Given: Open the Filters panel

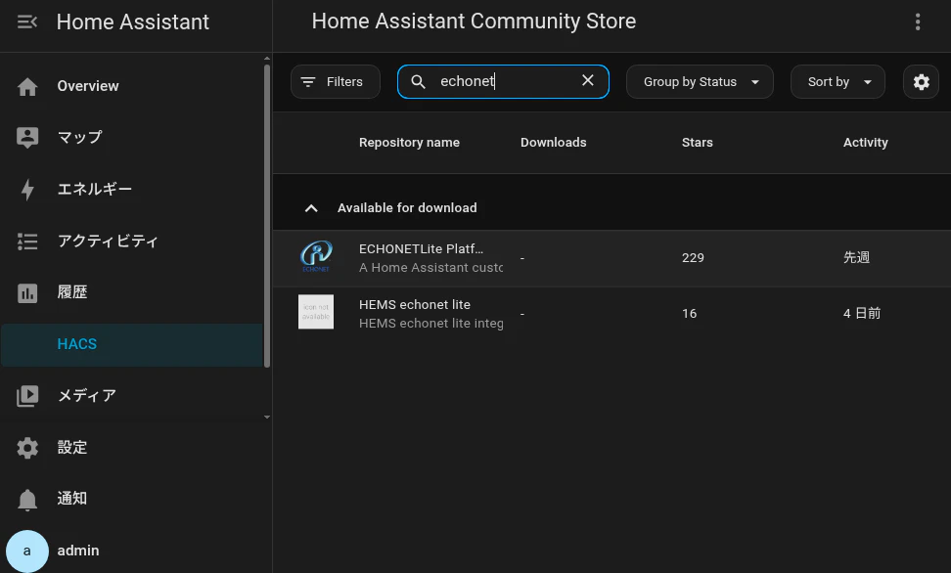Looking at the screenshot, I should click(x=336, y=82).
